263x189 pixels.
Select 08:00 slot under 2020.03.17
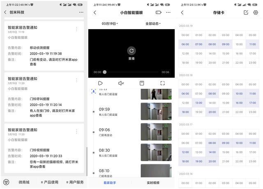pyautogui.click(x=212, y=143)
